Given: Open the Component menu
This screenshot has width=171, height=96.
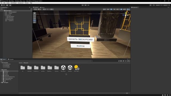Looking at the screenshot, I should tap(21, 3).
